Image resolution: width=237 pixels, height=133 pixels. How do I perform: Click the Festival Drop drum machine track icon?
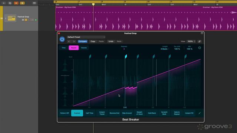pos(11,18)
